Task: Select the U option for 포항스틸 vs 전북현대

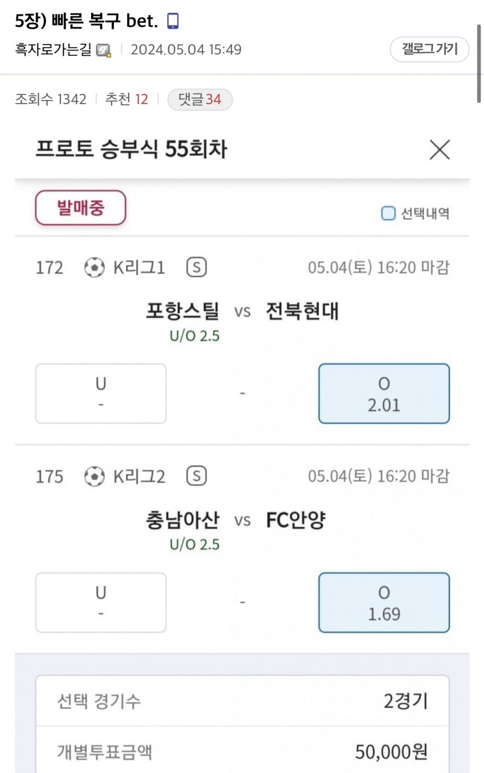Action: (x=101, y=393)
